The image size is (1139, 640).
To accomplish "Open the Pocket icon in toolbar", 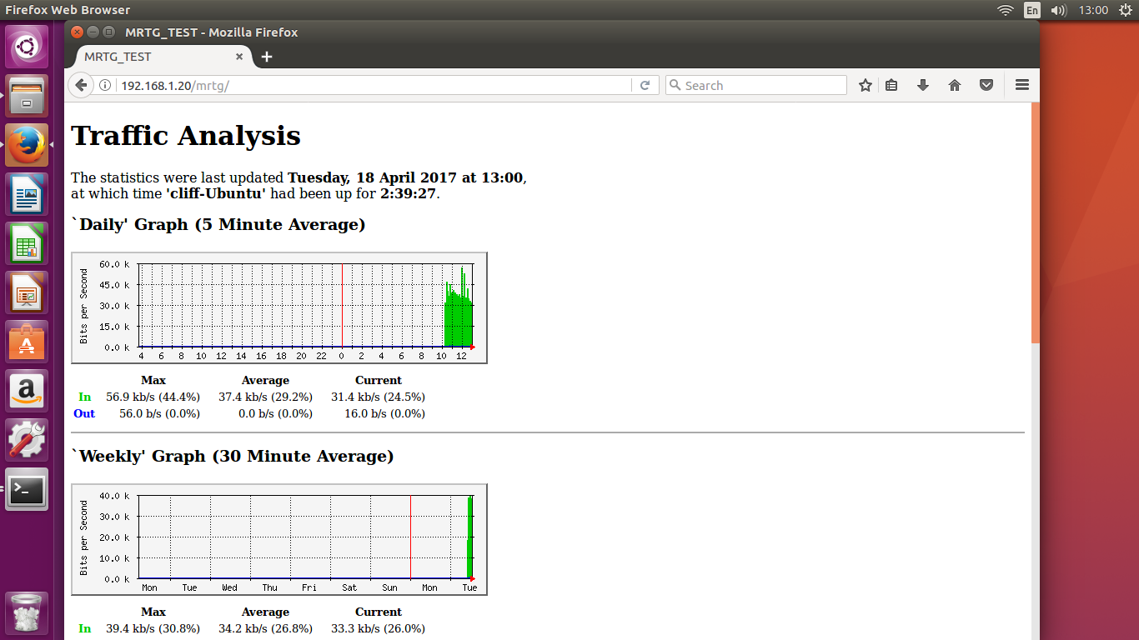I will pyautogui.click(x=986, y=85).
